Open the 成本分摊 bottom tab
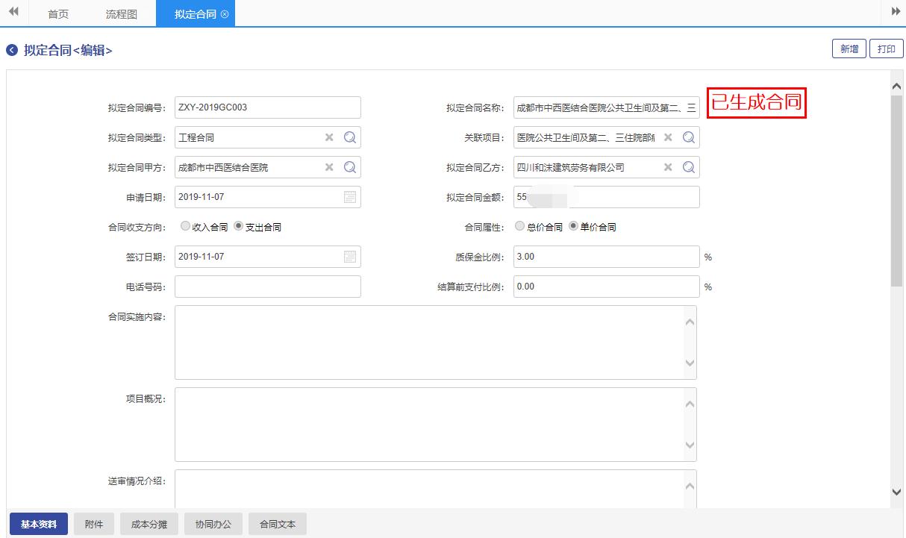The height and width of the screenshot is (538, 906). 149,524
